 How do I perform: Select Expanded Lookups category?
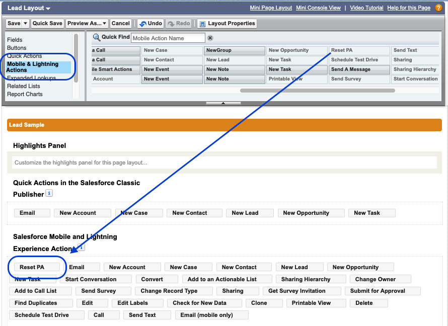click(x=31, y=78)
